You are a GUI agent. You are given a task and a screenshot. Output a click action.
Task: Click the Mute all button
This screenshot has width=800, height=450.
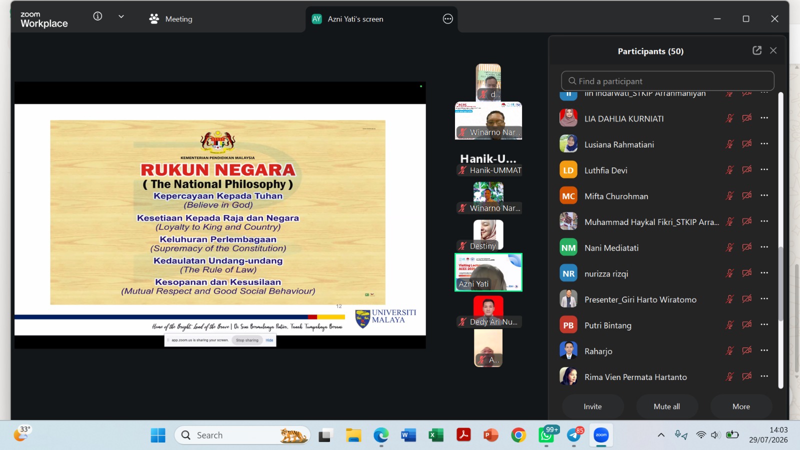[667, 406]
